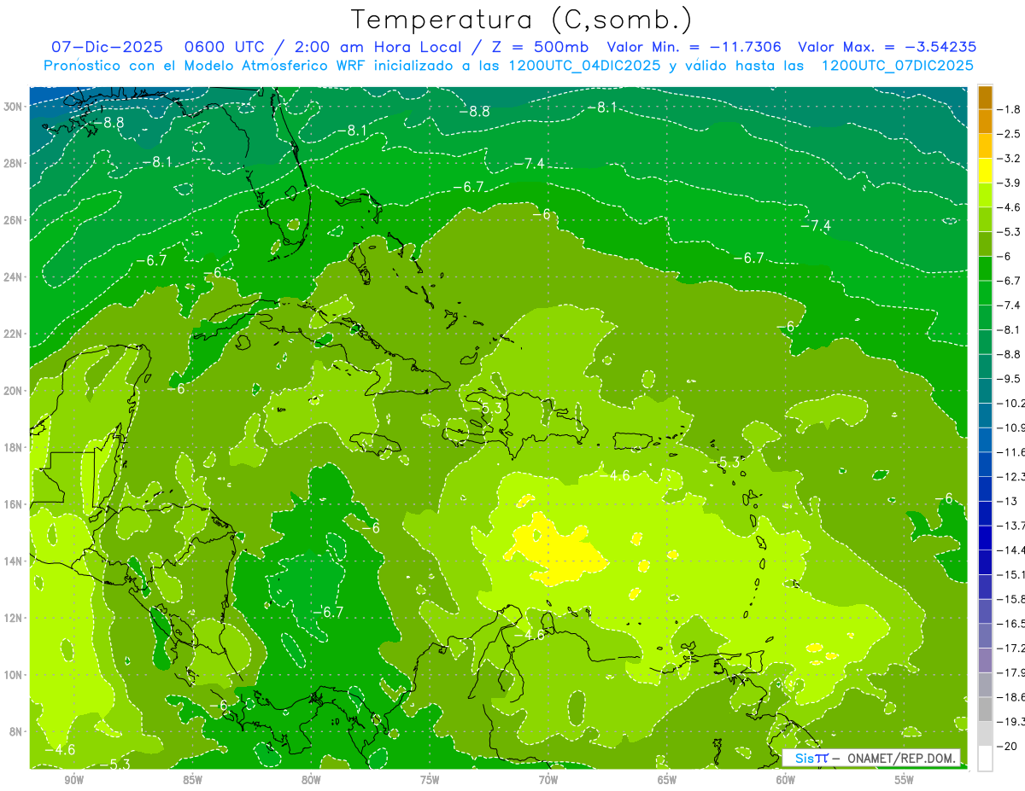
Task: Click the '80W' longitude label
Action: coord(311,780)
